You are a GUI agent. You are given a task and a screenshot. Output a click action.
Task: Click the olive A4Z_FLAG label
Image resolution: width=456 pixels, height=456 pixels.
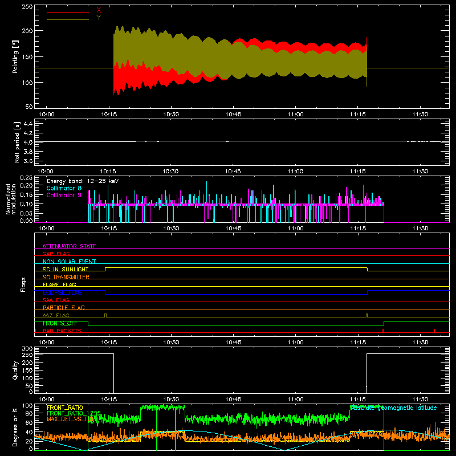(56, 315)
